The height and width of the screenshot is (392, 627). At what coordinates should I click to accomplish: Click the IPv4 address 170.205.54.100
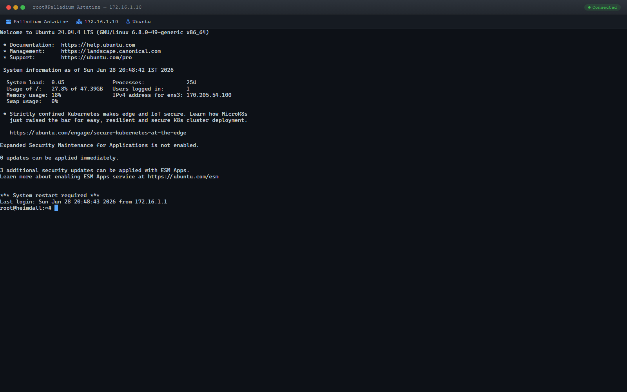coord(209,95)
